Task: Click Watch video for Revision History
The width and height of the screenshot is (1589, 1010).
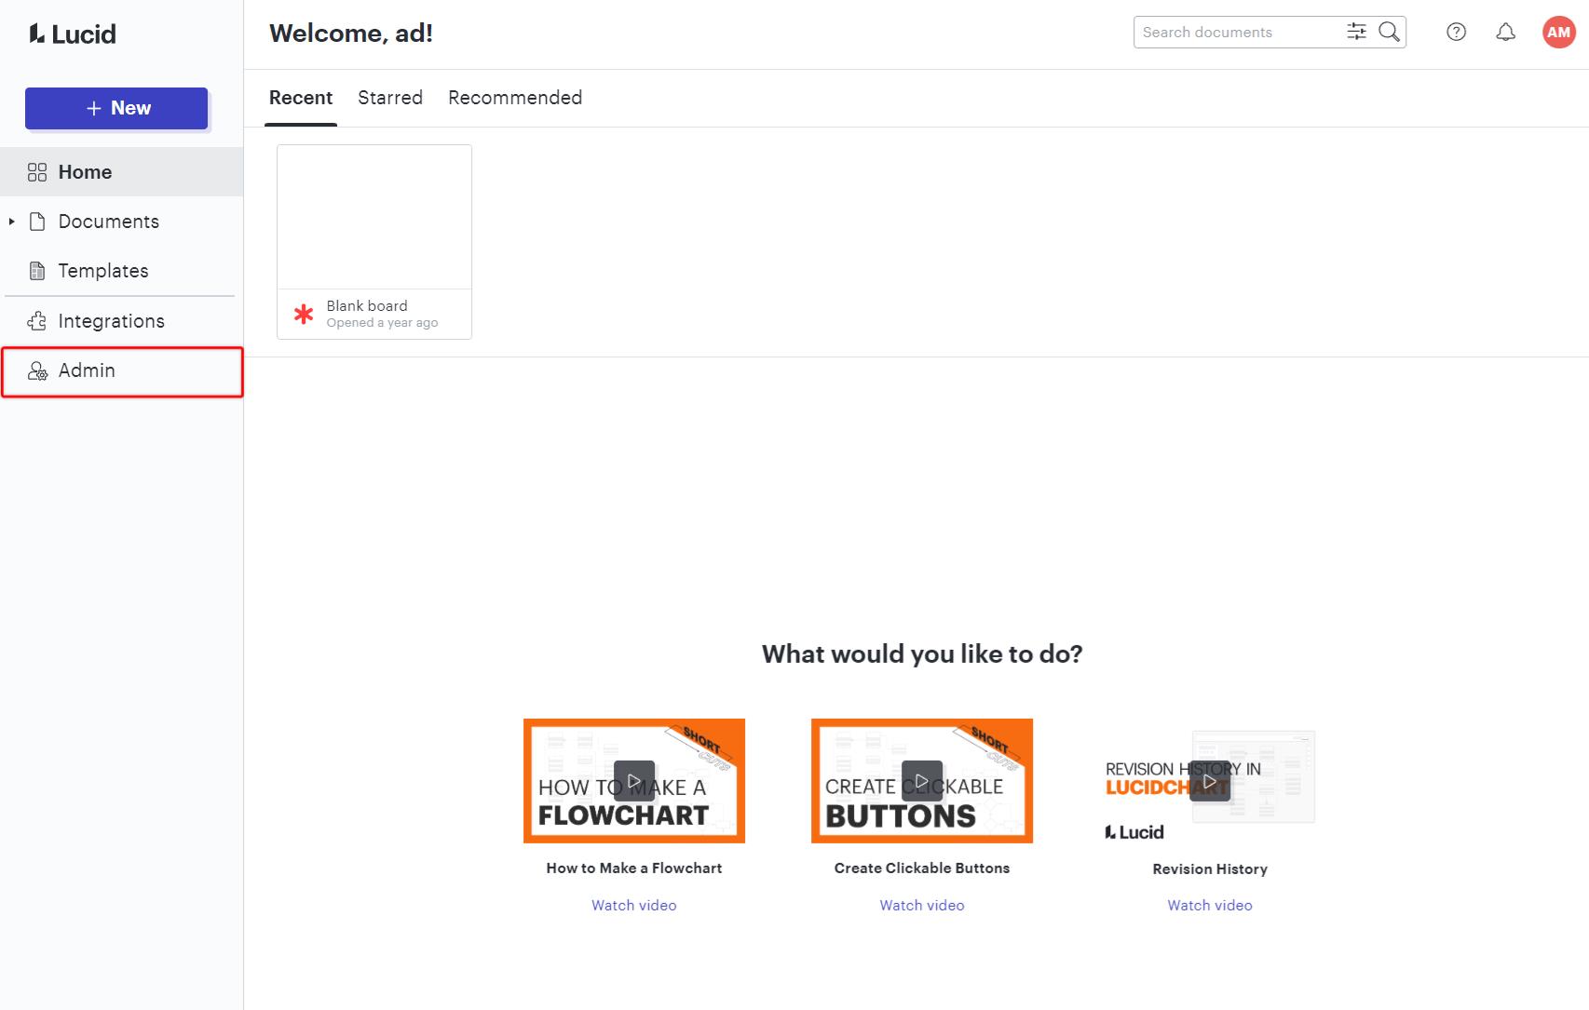Action: pos(1209,904)
